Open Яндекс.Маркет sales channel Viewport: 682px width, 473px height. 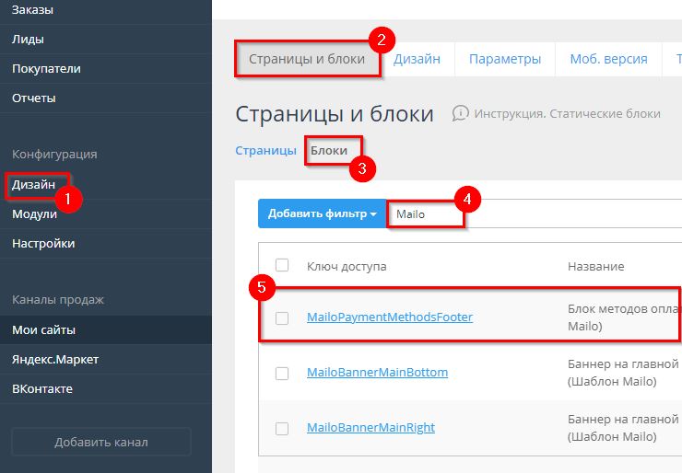tap(54, 359)
